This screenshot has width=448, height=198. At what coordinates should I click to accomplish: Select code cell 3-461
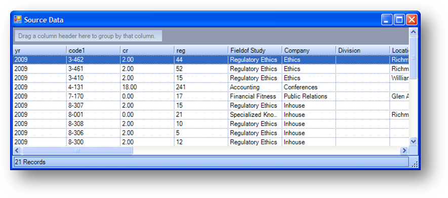coord(94,69)
